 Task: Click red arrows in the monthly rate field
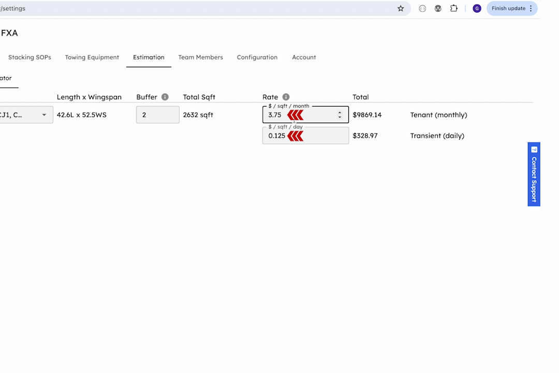[296, 115]
